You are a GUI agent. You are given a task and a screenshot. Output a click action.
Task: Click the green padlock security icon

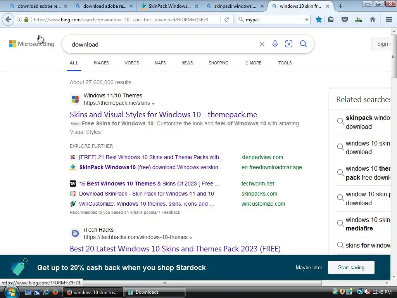click(26, 19)
